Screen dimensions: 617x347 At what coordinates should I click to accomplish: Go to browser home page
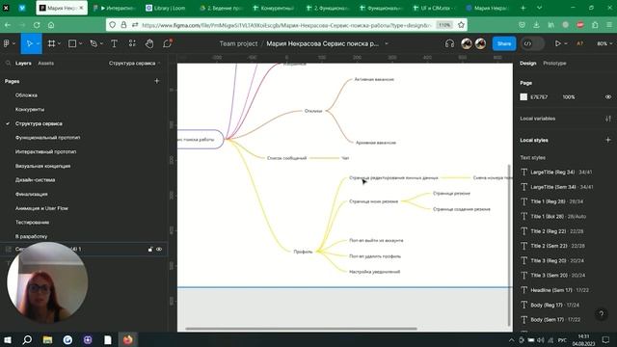51,25
